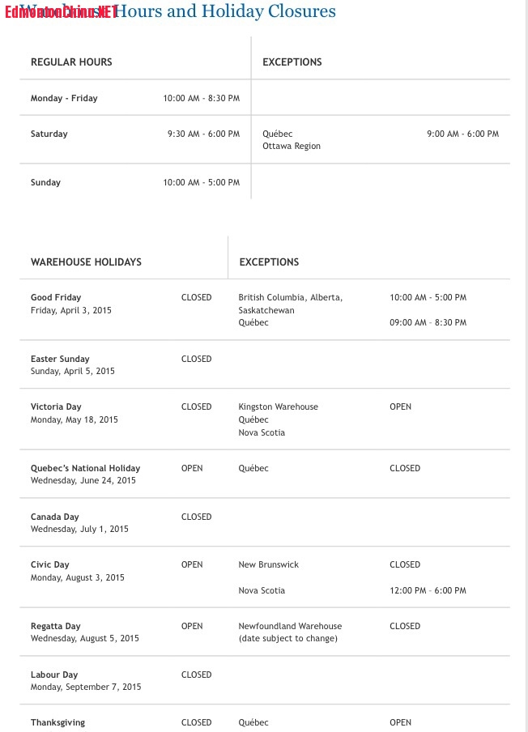The width and height of the screenshot is (528, 732).
Task: Select the Victoria Day holiday name
Action: (56, 407)
